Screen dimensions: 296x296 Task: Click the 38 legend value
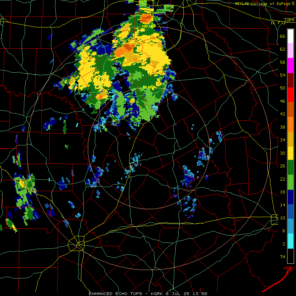click(x=283, y=127)
